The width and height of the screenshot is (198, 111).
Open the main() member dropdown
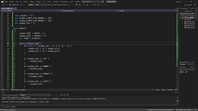point(147,11)
